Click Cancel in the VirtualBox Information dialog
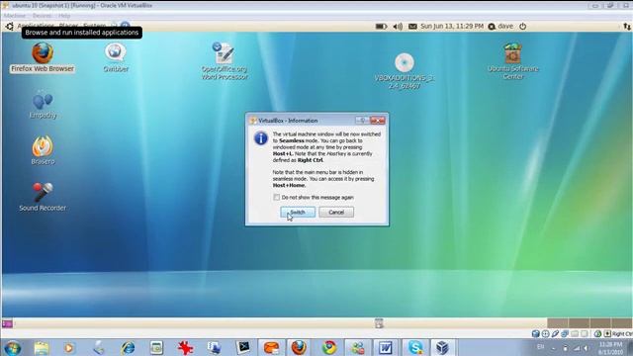Image resolution: width=633 pixels, height=356 pixels. click(x=336, y=213)
